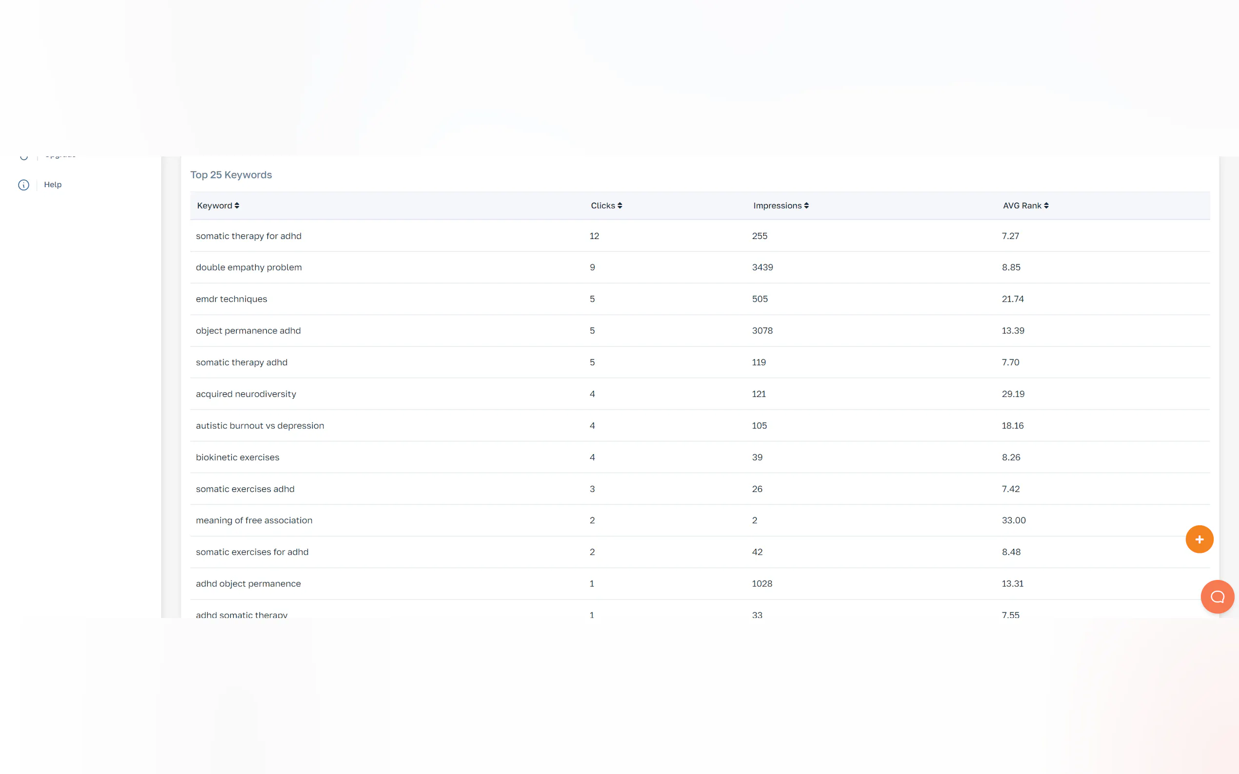Select 'acquired neurodiversity' keyword row
Image resolution: width=1239 pixels, height=774 pixels.
pyautogui.click(x=246, y=394)
